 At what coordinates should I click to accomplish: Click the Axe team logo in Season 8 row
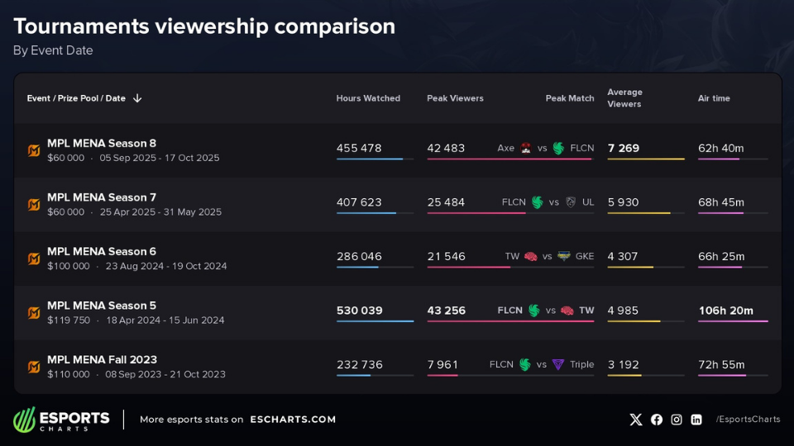click(526, 149)
